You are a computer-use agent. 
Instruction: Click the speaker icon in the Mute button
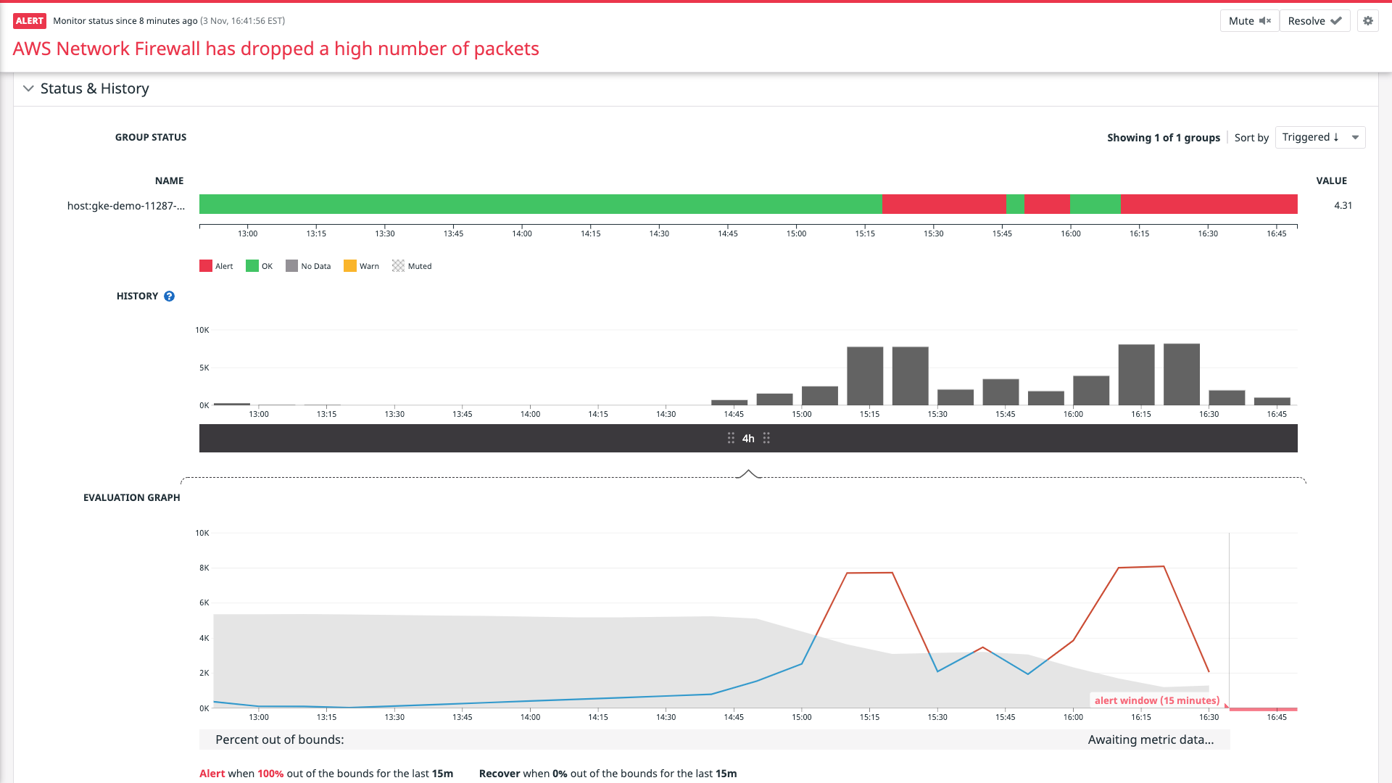[1264, 21]
